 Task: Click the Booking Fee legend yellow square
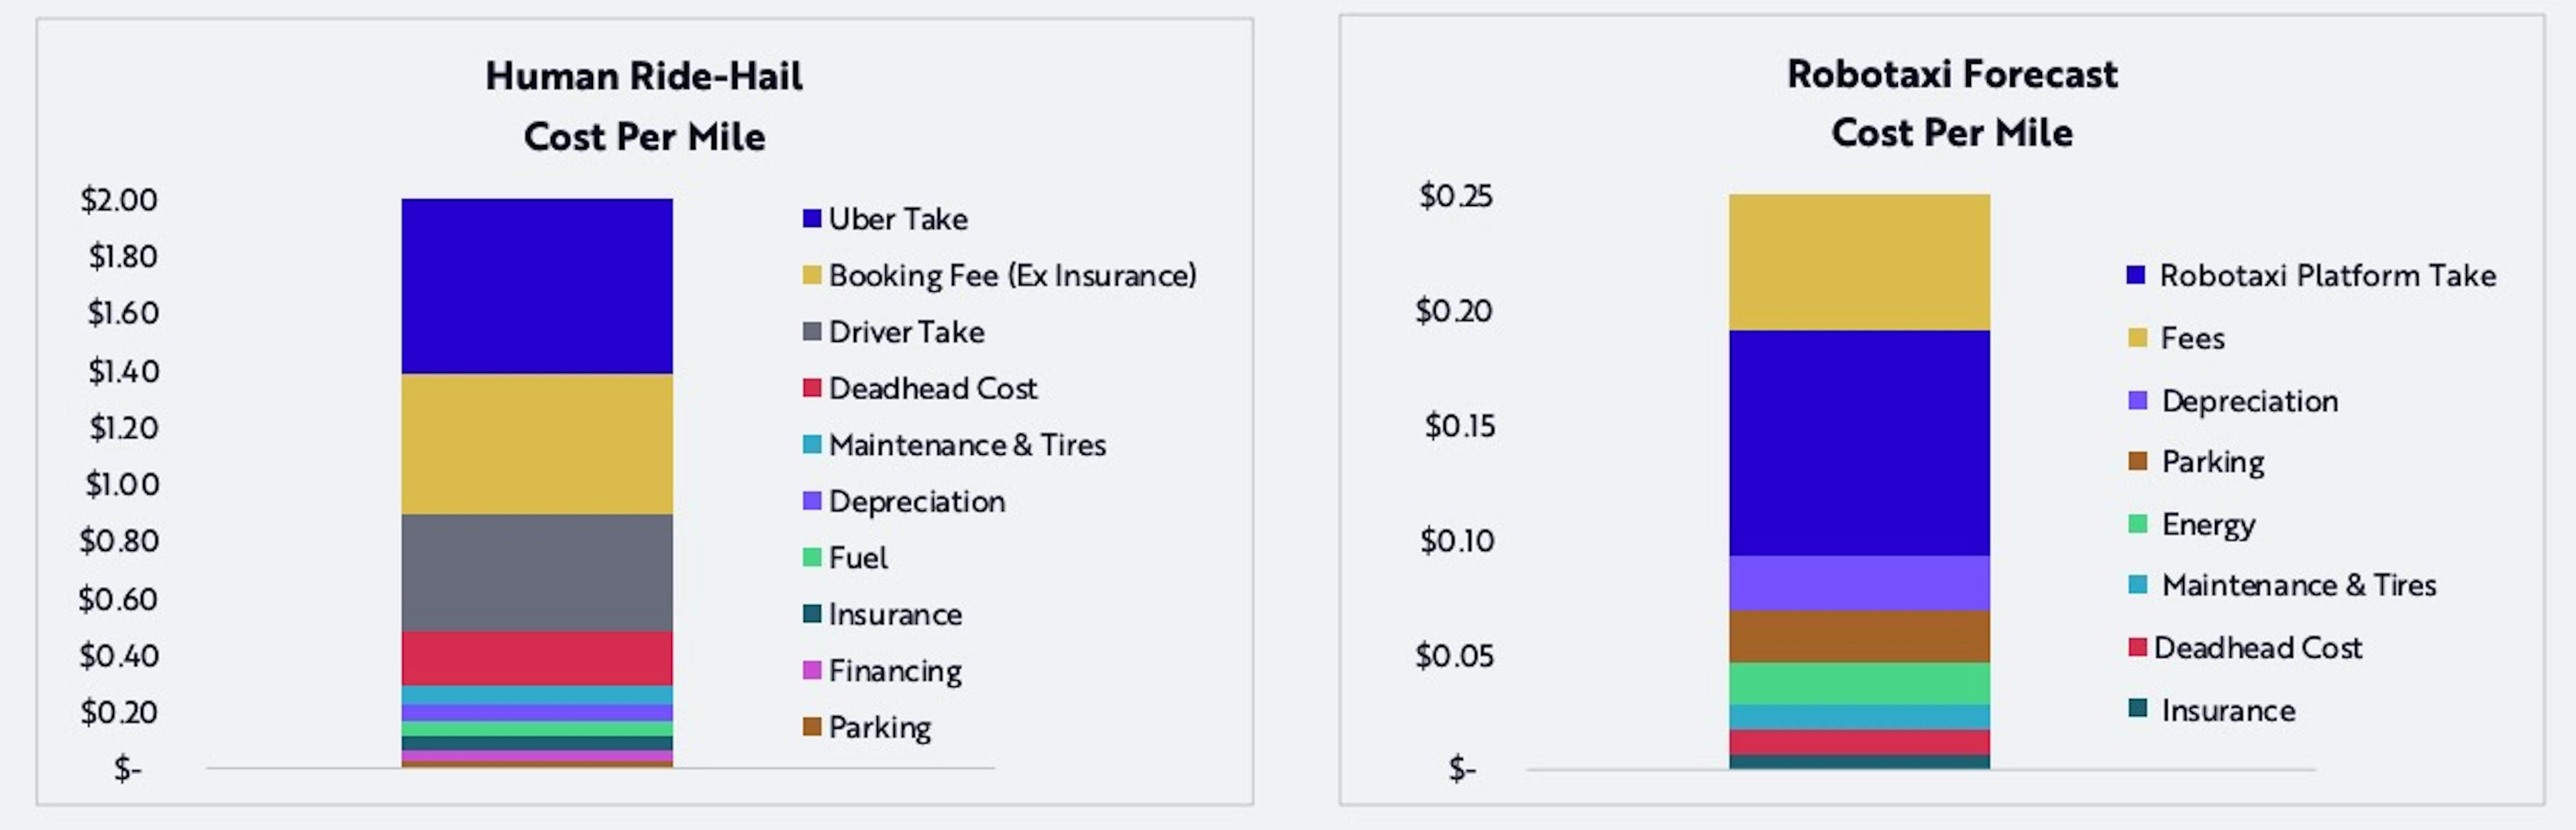(812, 274)
